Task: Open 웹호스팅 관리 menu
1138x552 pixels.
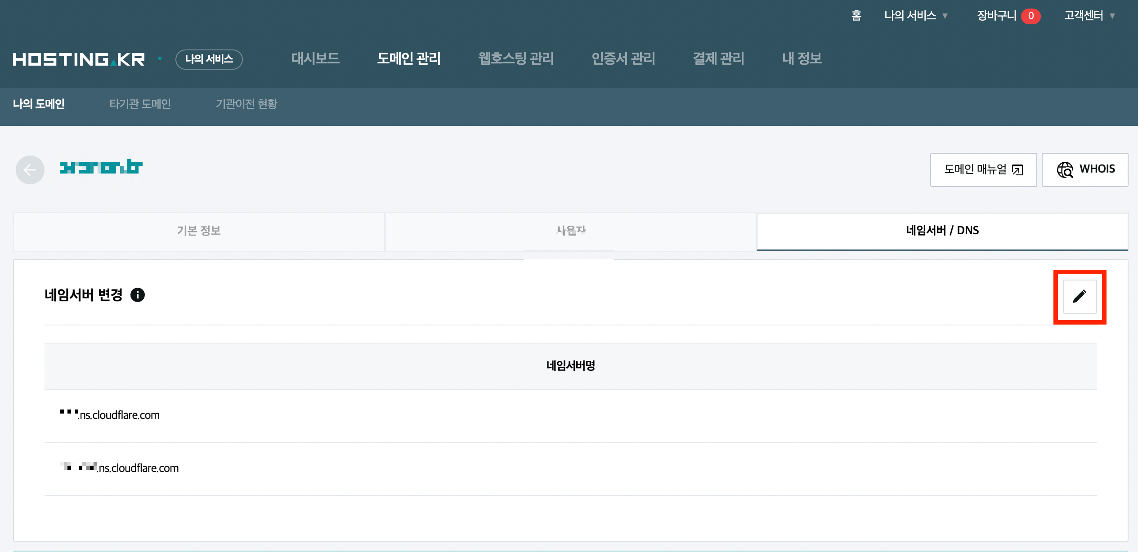Action: 516,58
